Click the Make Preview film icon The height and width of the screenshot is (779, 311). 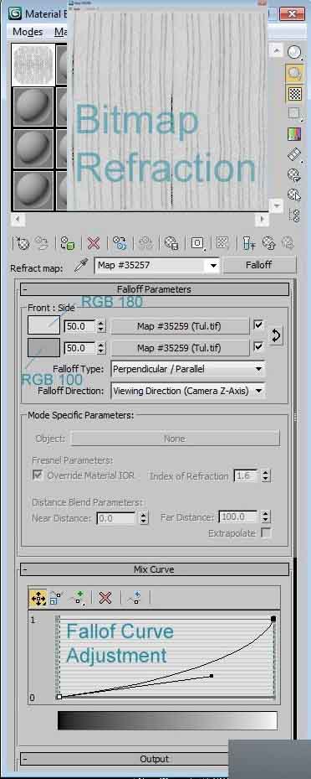pos(294,154)
